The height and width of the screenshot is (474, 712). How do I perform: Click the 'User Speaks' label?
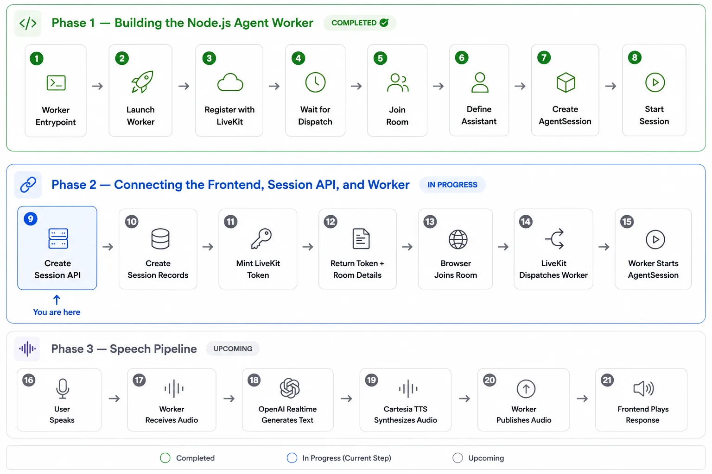[62, 415]
